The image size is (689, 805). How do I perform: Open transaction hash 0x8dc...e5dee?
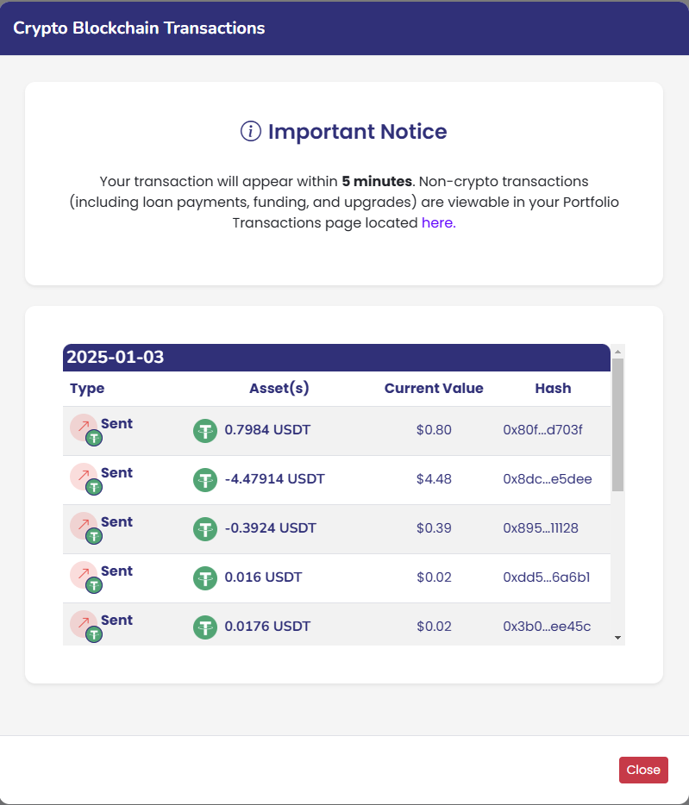coord(547,479)
